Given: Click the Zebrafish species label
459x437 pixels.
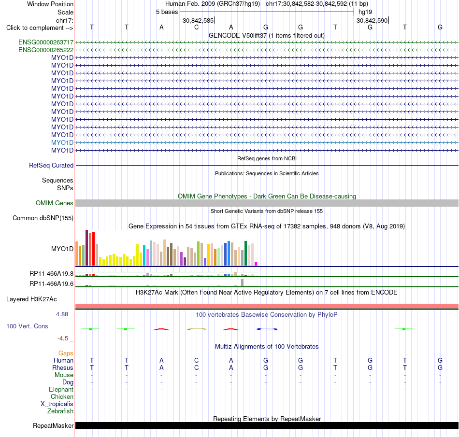Looking at the screenshot, I should click(x=60, y=411).
